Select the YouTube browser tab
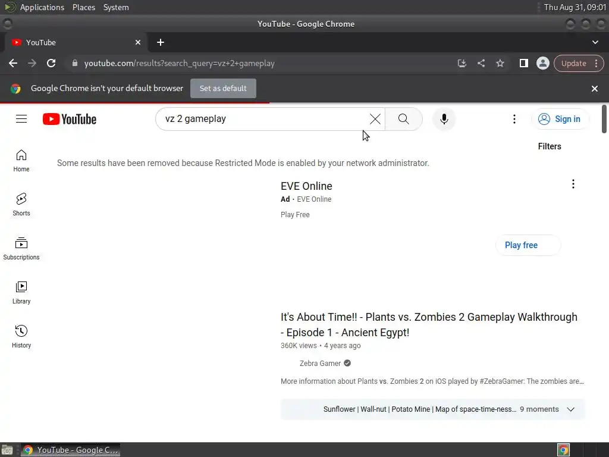The height and width of the screenshot is (457, 609). pyautogui.click(x=76, y=42)
